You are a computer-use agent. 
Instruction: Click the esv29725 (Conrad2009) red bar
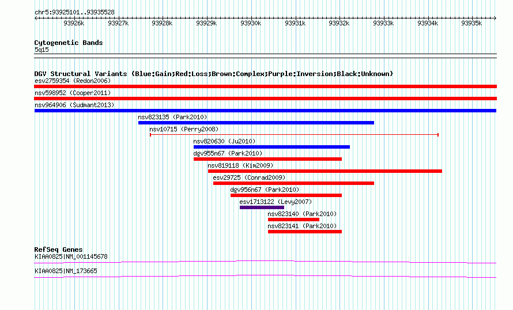(293, 183)
